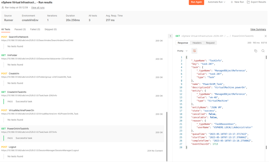The image size is (269, 162).
Task: Click the copy response icon
Action: [255, 51]
